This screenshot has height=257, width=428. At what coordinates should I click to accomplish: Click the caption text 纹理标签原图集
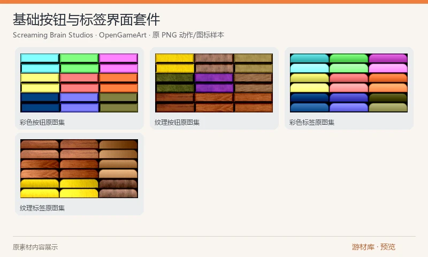[x=42, y=208]
